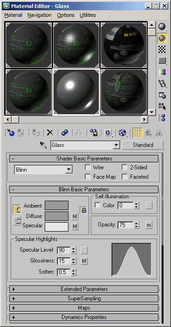Toggle the checkered Background icon
Image resolution: width=171 pixels, height=327 pixels.
click(x=162, y=50)
